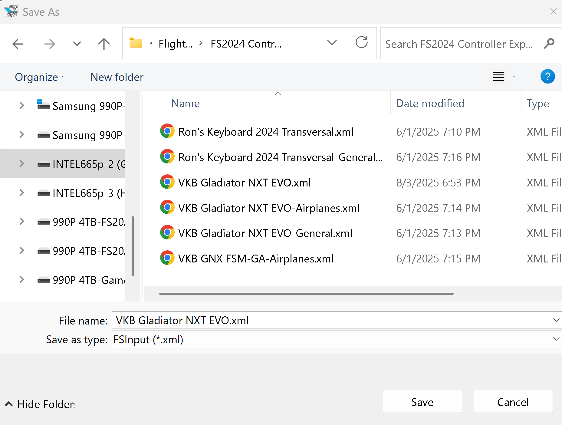Click Chrome icon of Transversal-General file
562x425 pixels.
click(167, 156)
